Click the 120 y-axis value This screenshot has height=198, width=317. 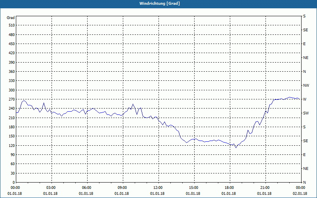click(12, 145)
